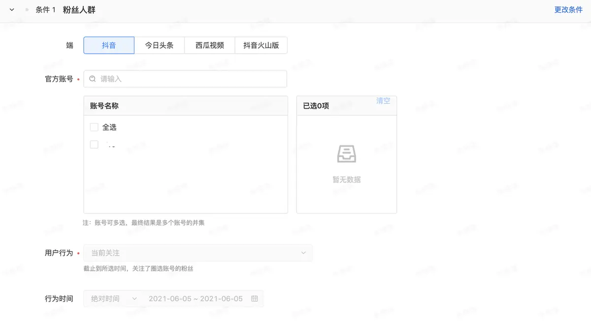Click the empty inbox 暂无数据 icon
Image resolution: width=591 pixels, height=321 pixels.
point(347,154)
